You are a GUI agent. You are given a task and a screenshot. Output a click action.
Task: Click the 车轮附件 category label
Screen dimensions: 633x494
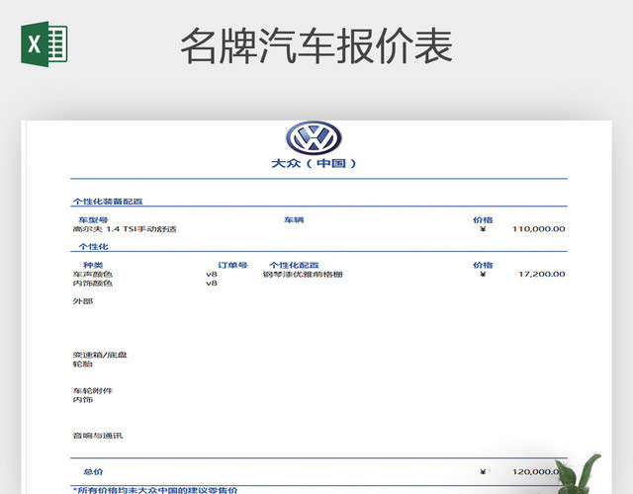[92, 391]
